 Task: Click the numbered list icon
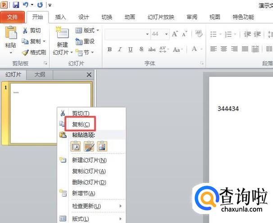(x=228, y=34)
